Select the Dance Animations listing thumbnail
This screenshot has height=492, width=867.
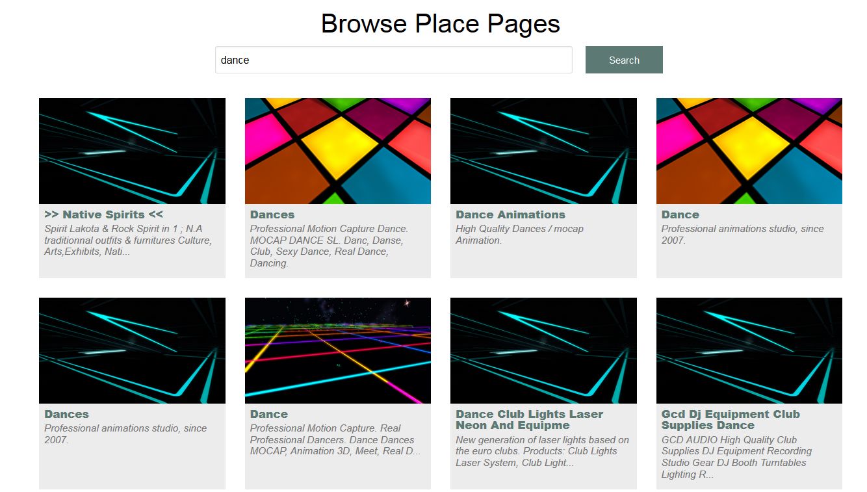point(543,151)
